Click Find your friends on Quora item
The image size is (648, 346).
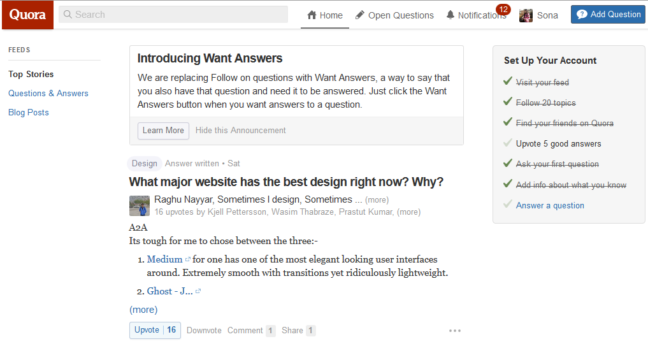[x=565, y=123]
